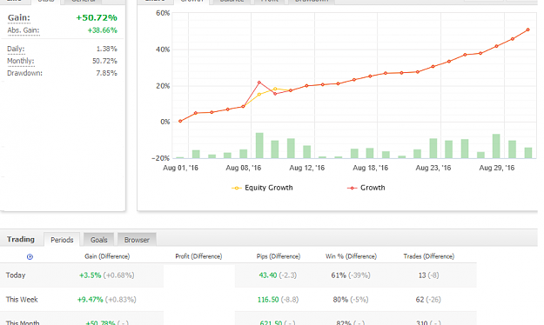This screenshot has width=544, height=325.
Task: Click the Aug 08, '16 axis label
Action: click(243, 168)
